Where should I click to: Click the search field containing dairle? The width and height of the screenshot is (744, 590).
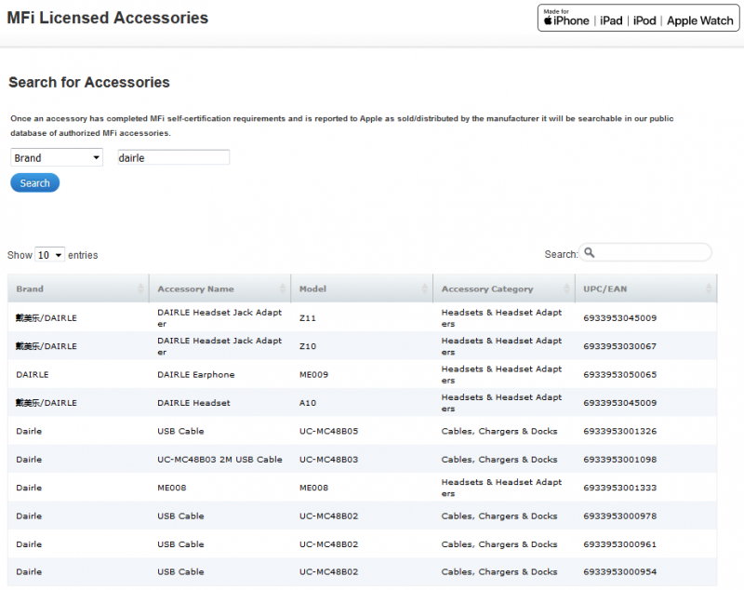click(x=173, y=158)
